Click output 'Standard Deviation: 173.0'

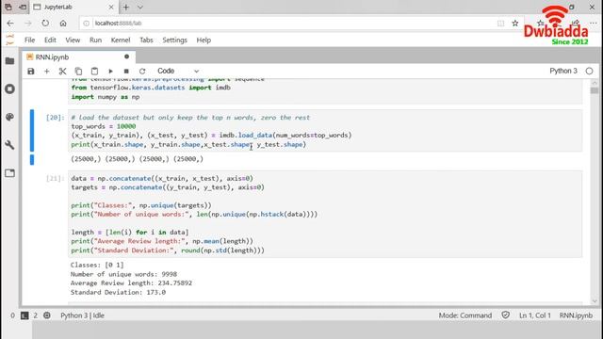click(118, 293)
